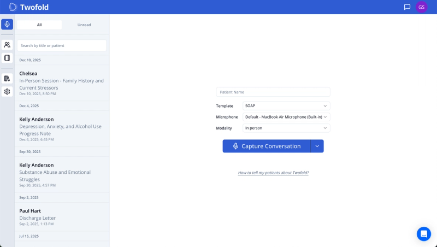This screenshot has height=247, width=437.
Task: Open the feedback chat bubble icon
Action: coord(407,7)
